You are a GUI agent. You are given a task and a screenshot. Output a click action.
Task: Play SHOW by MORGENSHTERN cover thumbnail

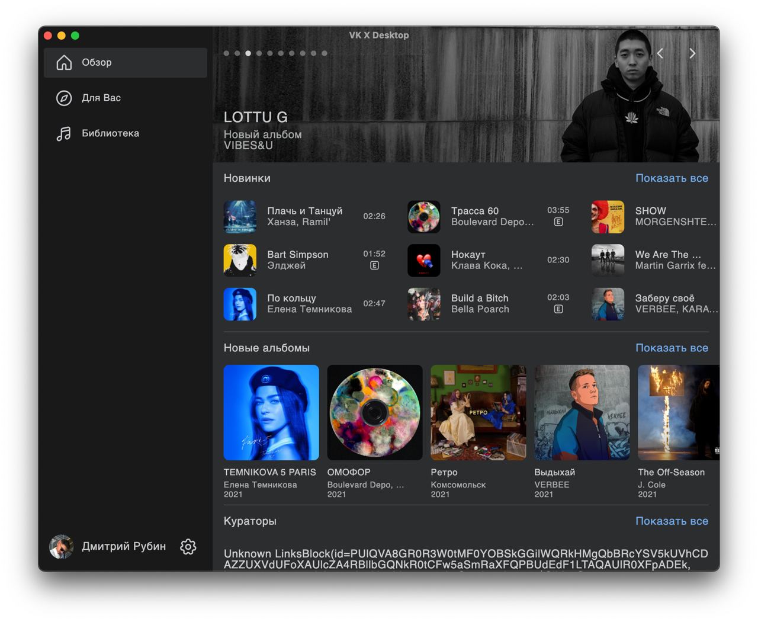(x=608, y=217)
